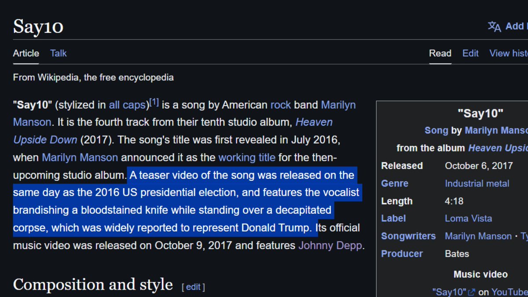Open the Genre label link in the infobox

coord(395,183)
